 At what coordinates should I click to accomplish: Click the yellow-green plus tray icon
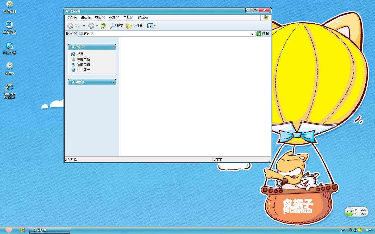360,230
